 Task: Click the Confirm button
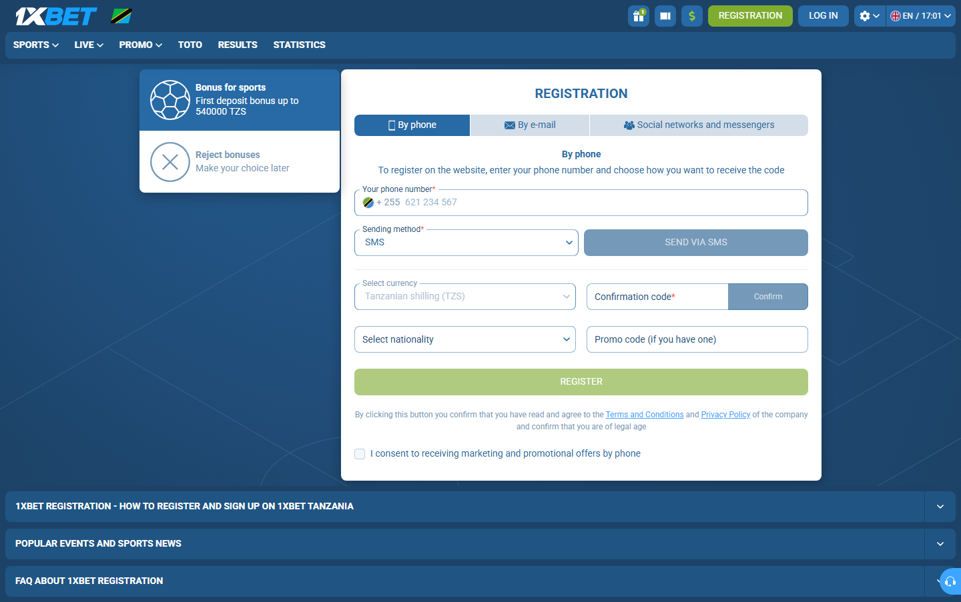[768, 297]
